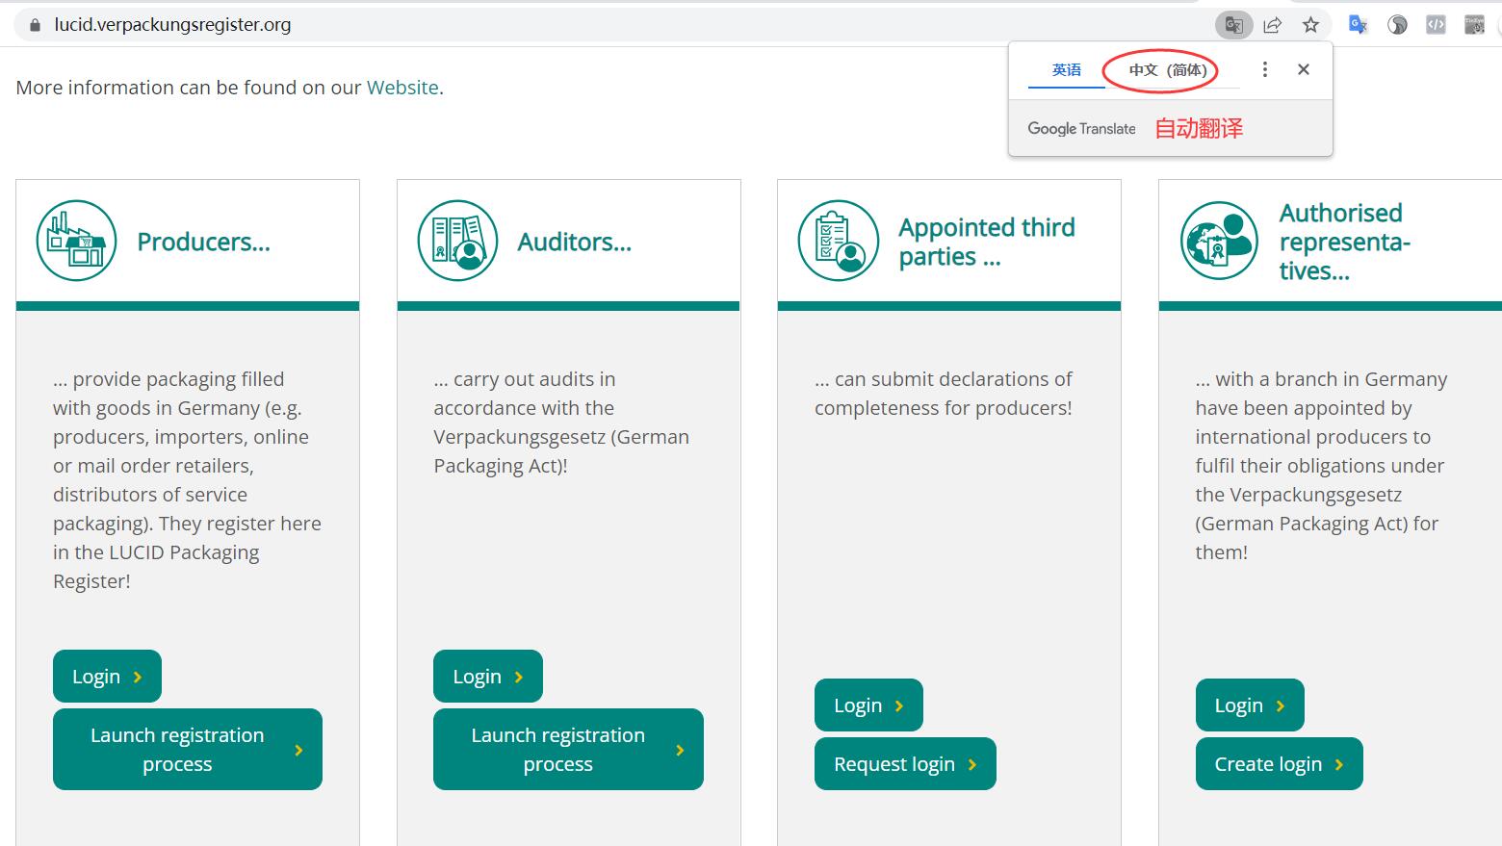Select the 英语 tab in translate popup
This screenshot has width=1502, height=846.
coord(1067,70)
